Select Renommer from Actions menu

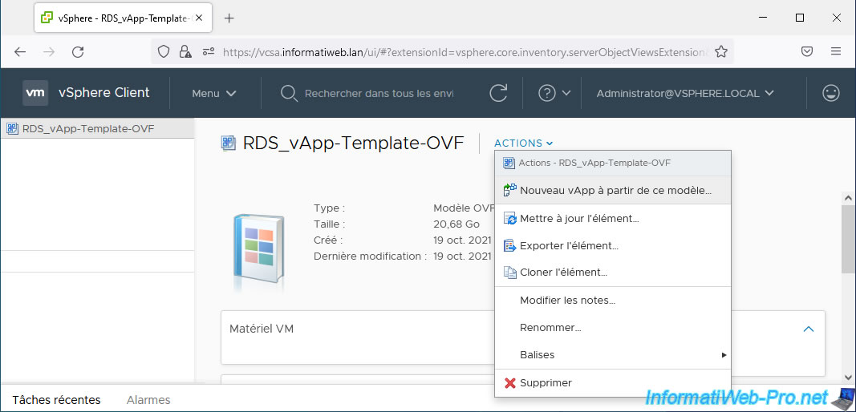613,327
